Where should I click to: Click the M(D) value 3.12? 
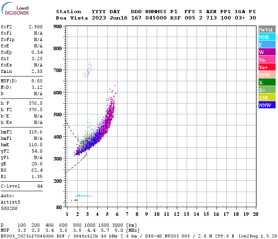(37, 87)
